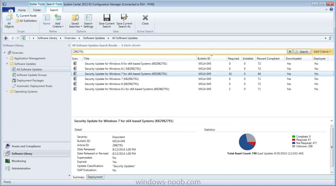
Task: Collapse the details pane chevron
Action: (x=332, y=121)
